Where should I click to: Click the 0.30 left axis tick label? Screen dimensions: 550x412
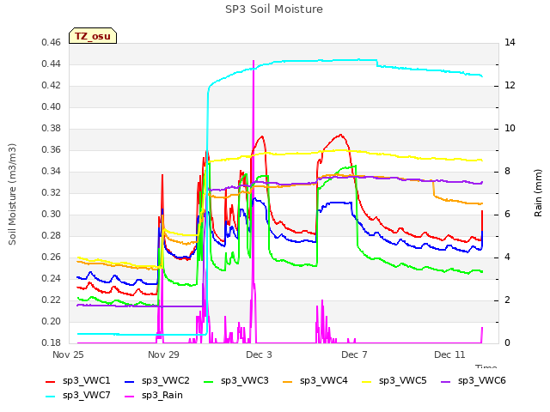click(x=52, y=215)
